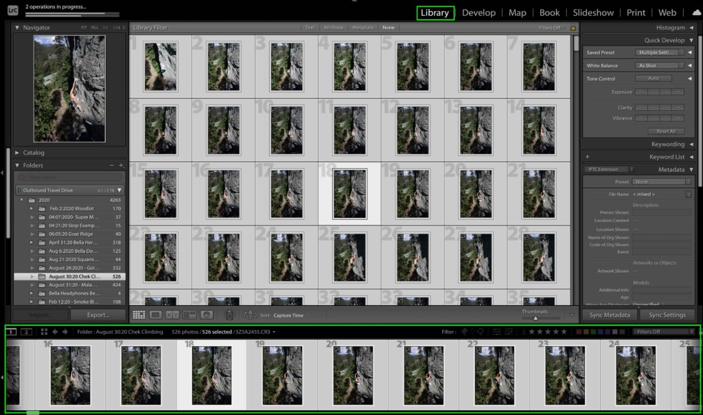Screen dimensions: 703x415
Task: Switch to Book module
Action: click(549, 12)
